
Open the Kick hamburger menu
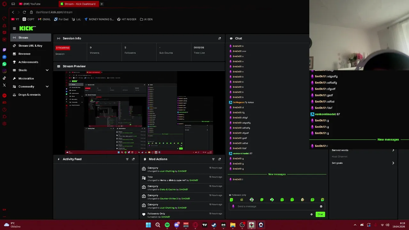[x=14, y=28]
